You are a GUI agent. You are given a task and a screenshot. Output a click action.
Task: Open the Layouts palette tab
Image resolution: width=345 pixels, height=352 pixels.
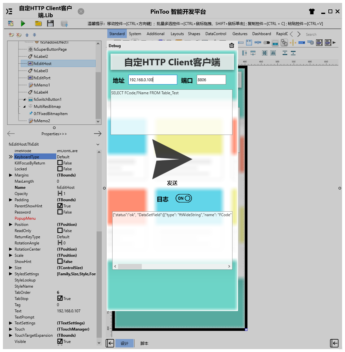[177, 34]
